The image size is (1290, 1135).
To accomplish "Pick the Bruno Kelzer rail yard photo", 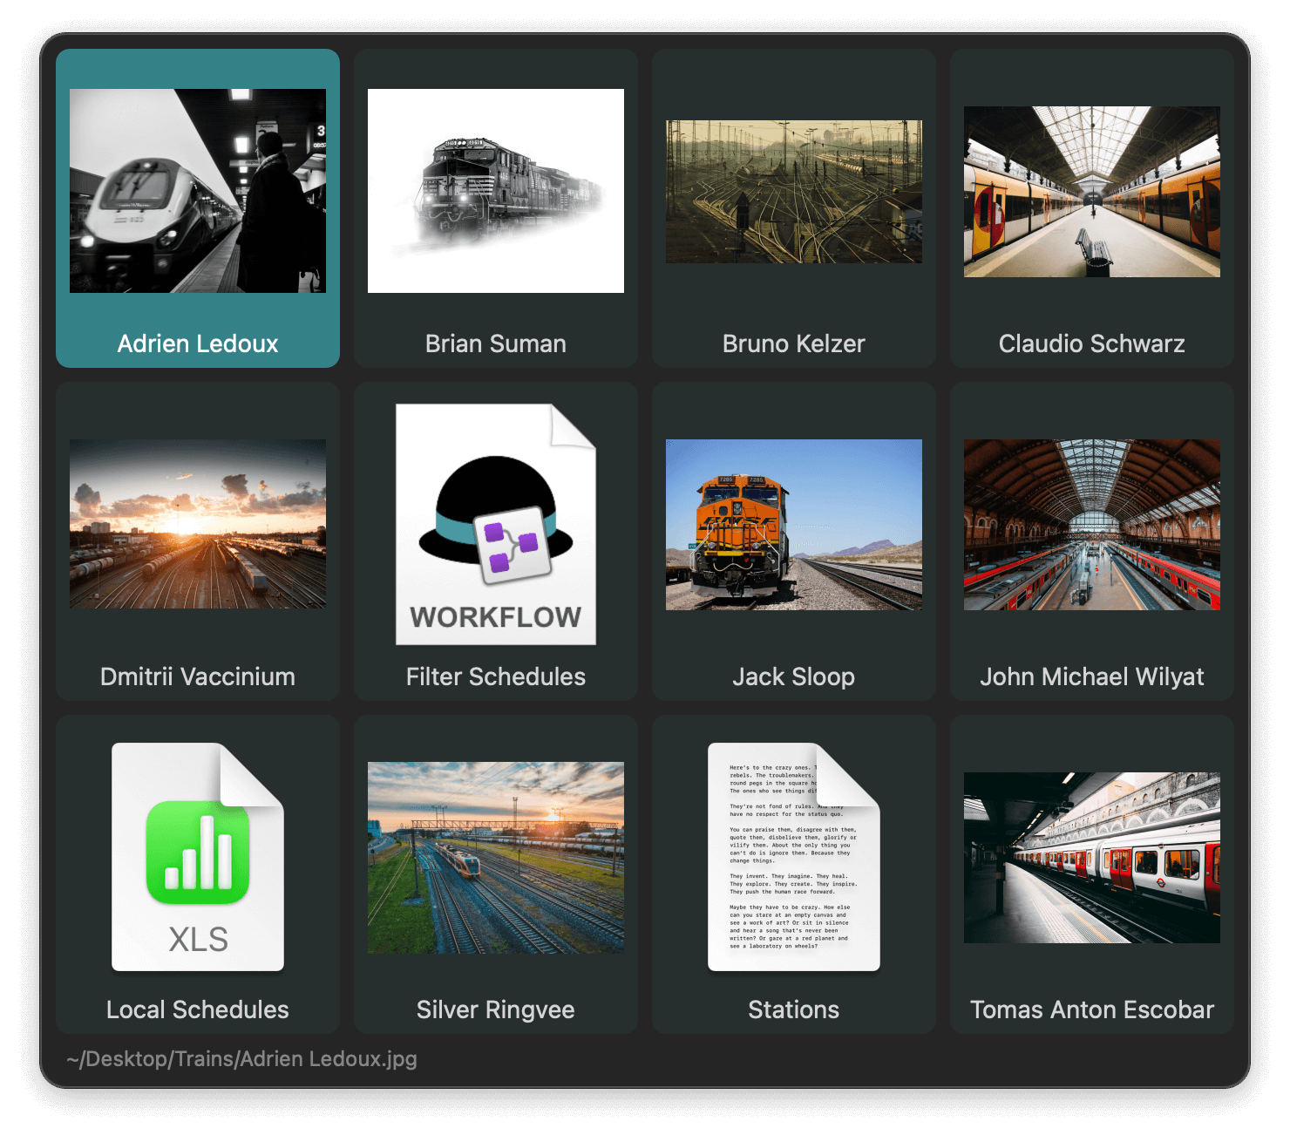I will tap(793, 191).
